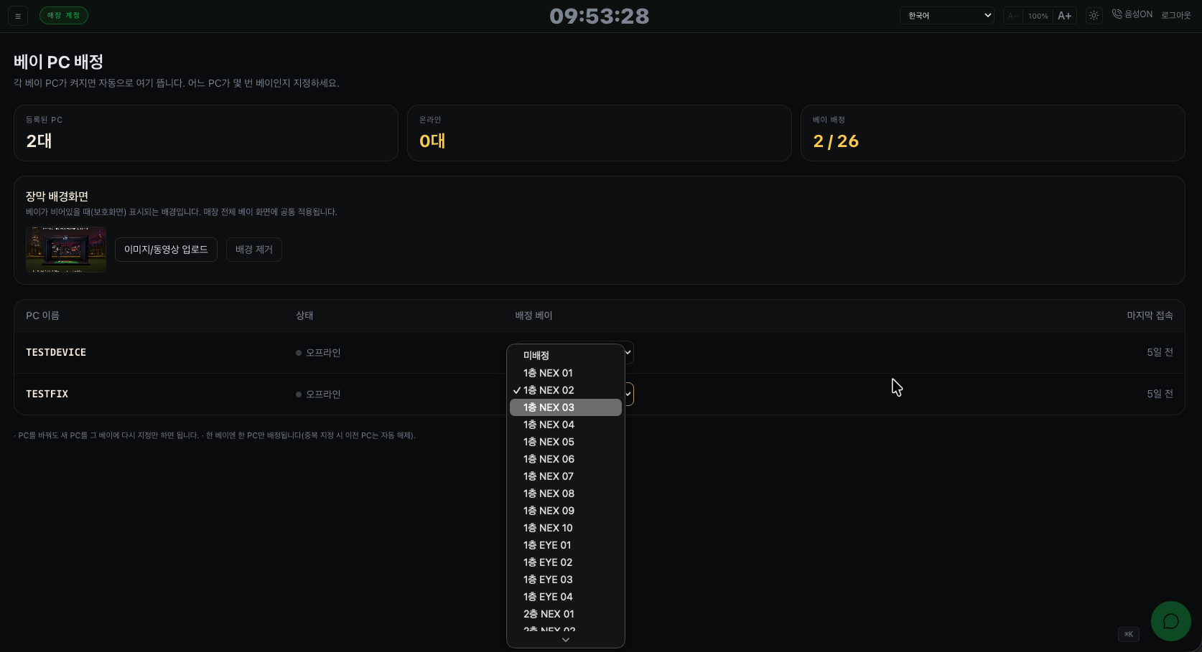Click the 온라인 0대 stat card
This screenshot has height=652, width=1202.
pos(600,133)
